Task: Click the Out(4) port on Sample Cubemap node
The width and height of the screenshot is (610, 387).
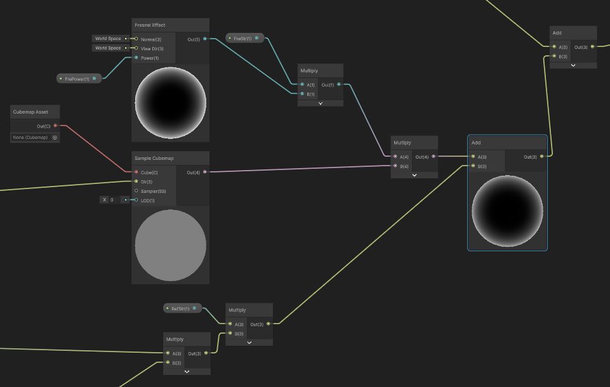Action: (204, 172)
